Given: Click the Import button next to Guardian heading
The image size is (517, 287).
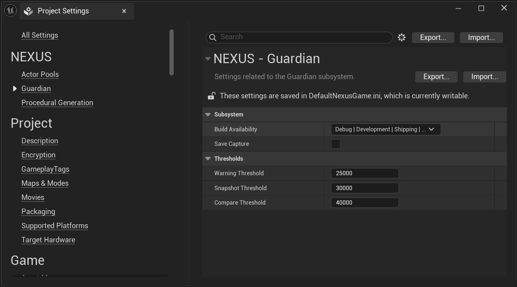Looking at the screenshot, I should [x=484, y=77].
